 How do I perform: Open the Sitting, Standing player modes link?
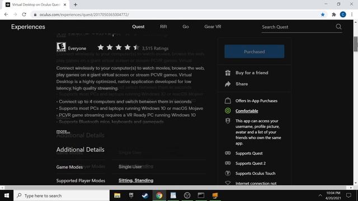click(x=136, y=180)
